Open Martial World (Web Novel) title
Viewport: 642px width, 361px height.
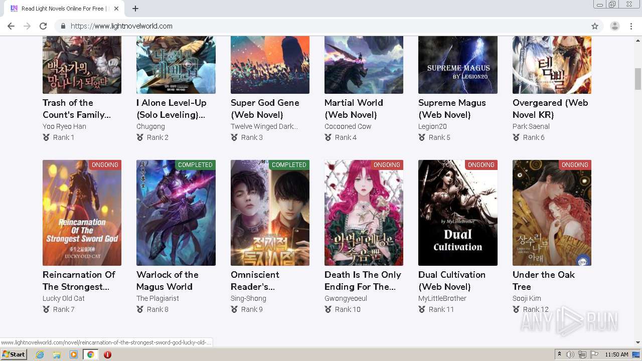(x=354, y=109)
